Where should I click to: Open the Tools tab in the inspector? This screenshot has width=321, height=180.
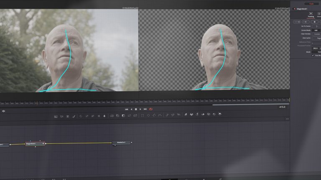tap(311, 4)
